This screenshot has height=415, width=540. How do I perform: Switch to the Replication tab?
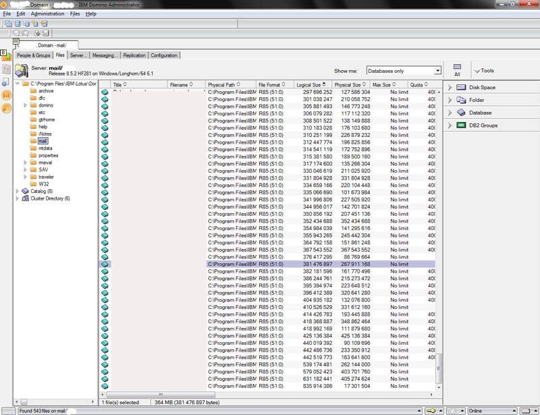(x=134, y=55)
